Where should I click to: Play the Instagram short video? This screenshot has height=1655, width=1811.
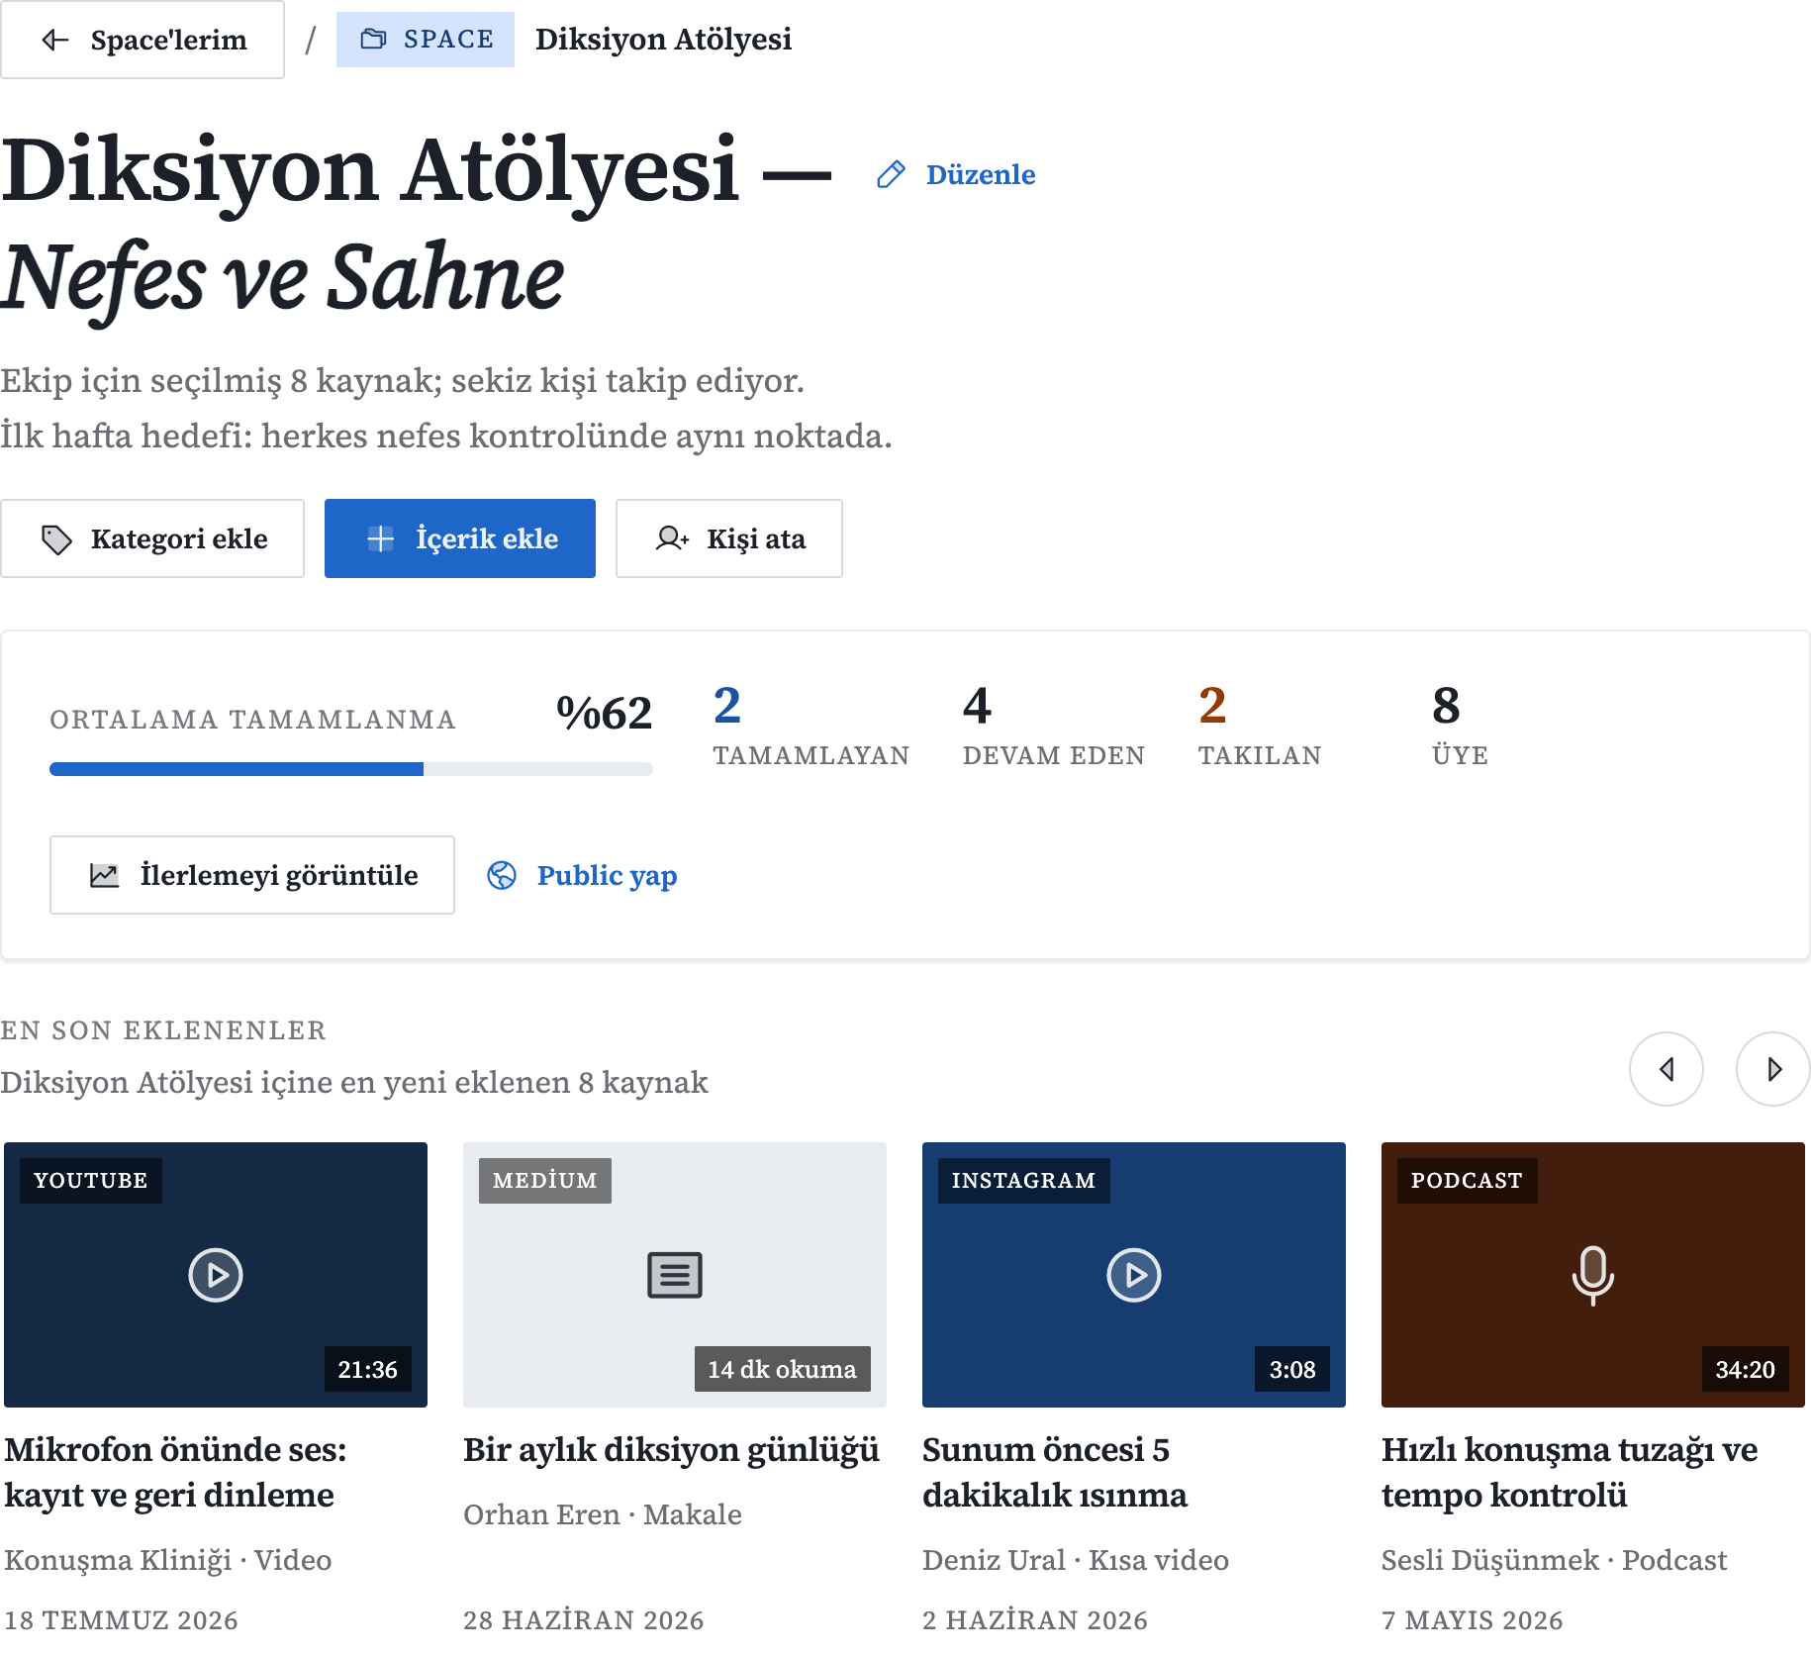click(x=1134, y=1275)
